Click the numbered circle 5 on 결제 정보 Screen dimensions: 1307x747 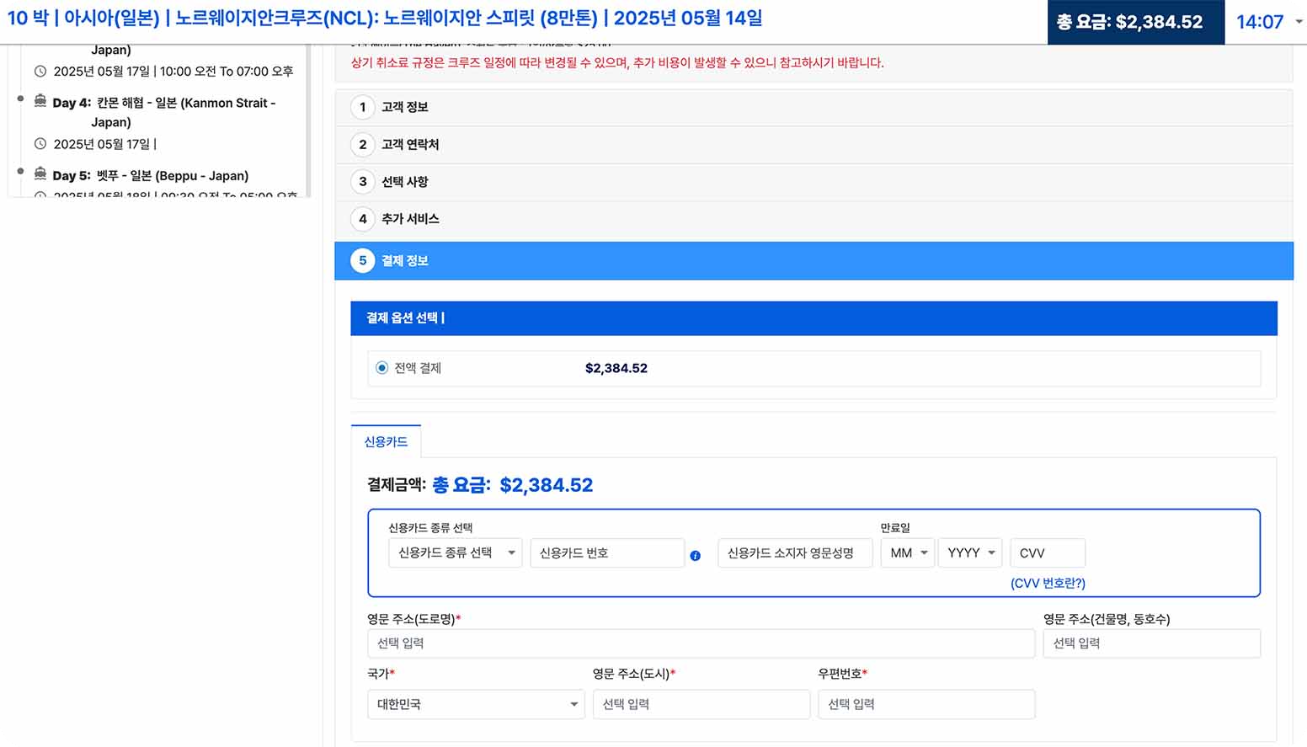click(362, 260)
